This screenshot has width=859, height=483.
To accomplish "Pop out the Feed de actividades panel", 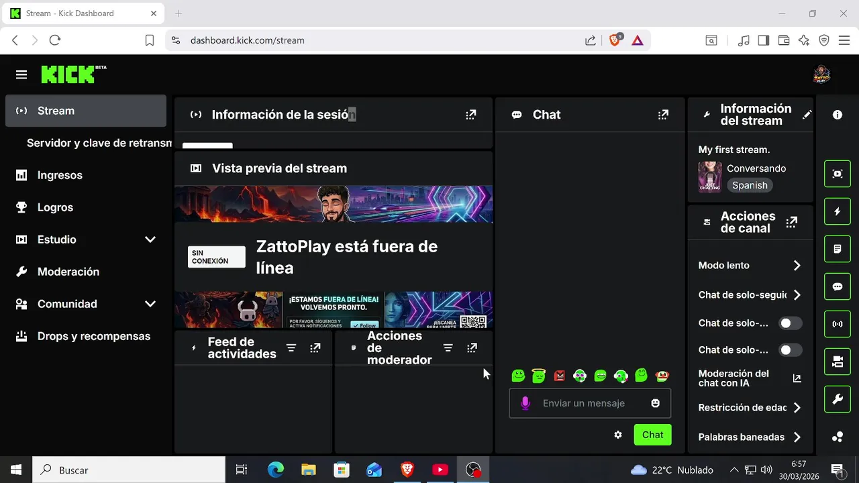I will pos(315,347).
